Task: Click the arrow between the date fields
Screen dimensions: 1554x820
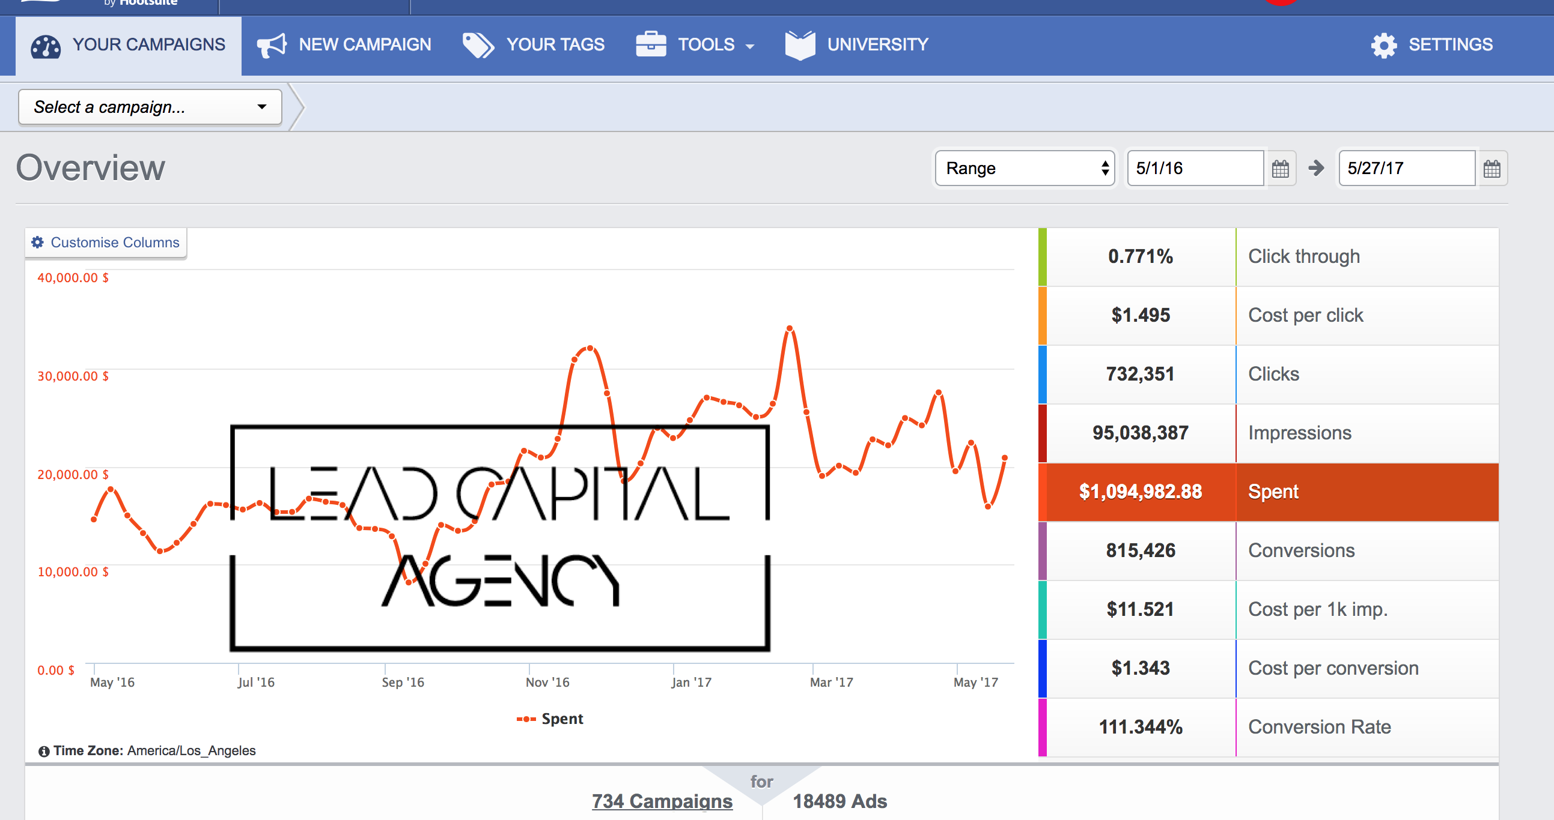Action: point(1316,168)
